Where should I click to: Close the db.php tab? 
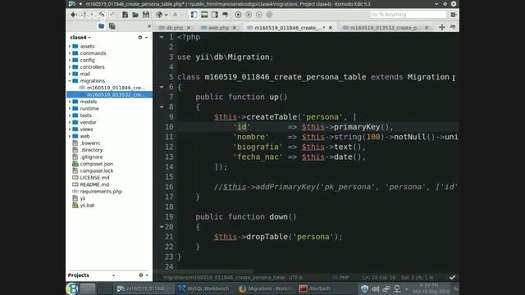[189, 28]
